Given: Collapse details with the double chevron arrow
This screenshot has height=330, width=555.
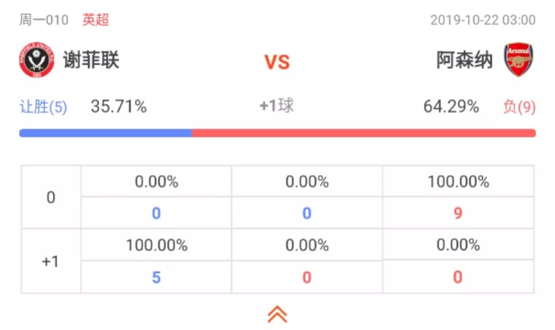Looking at the screenshot, I should pyautogui.click(x=277, y=315).
